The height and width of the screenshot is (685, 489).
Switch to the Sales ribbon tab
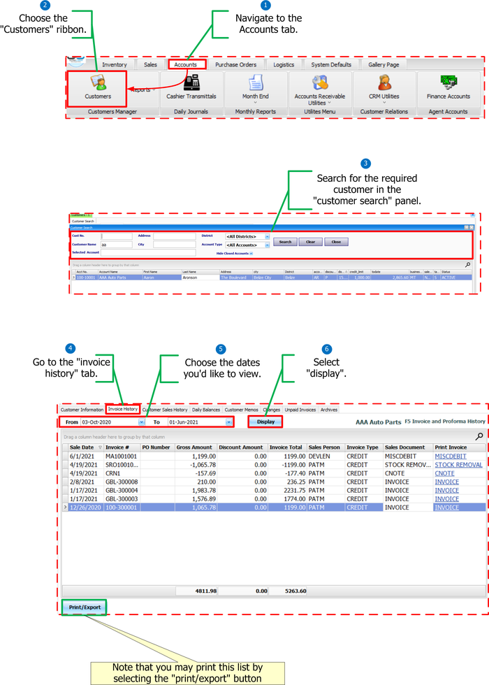(151, 64)
